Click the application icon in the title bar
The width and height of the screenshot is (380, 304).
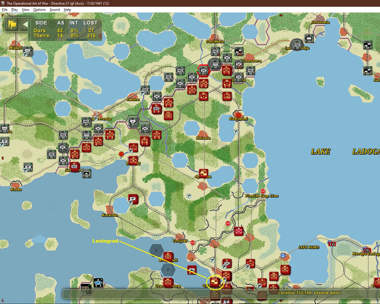(x=3, y=3)
